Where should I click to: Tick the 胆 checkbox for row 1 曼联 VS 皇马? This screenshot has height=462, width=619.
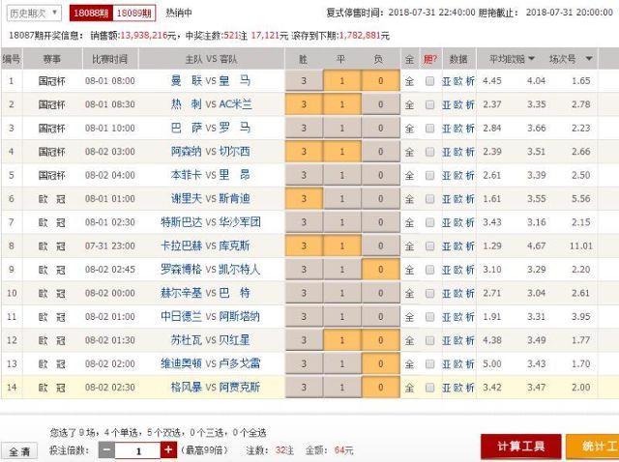[x=429, y=81]
